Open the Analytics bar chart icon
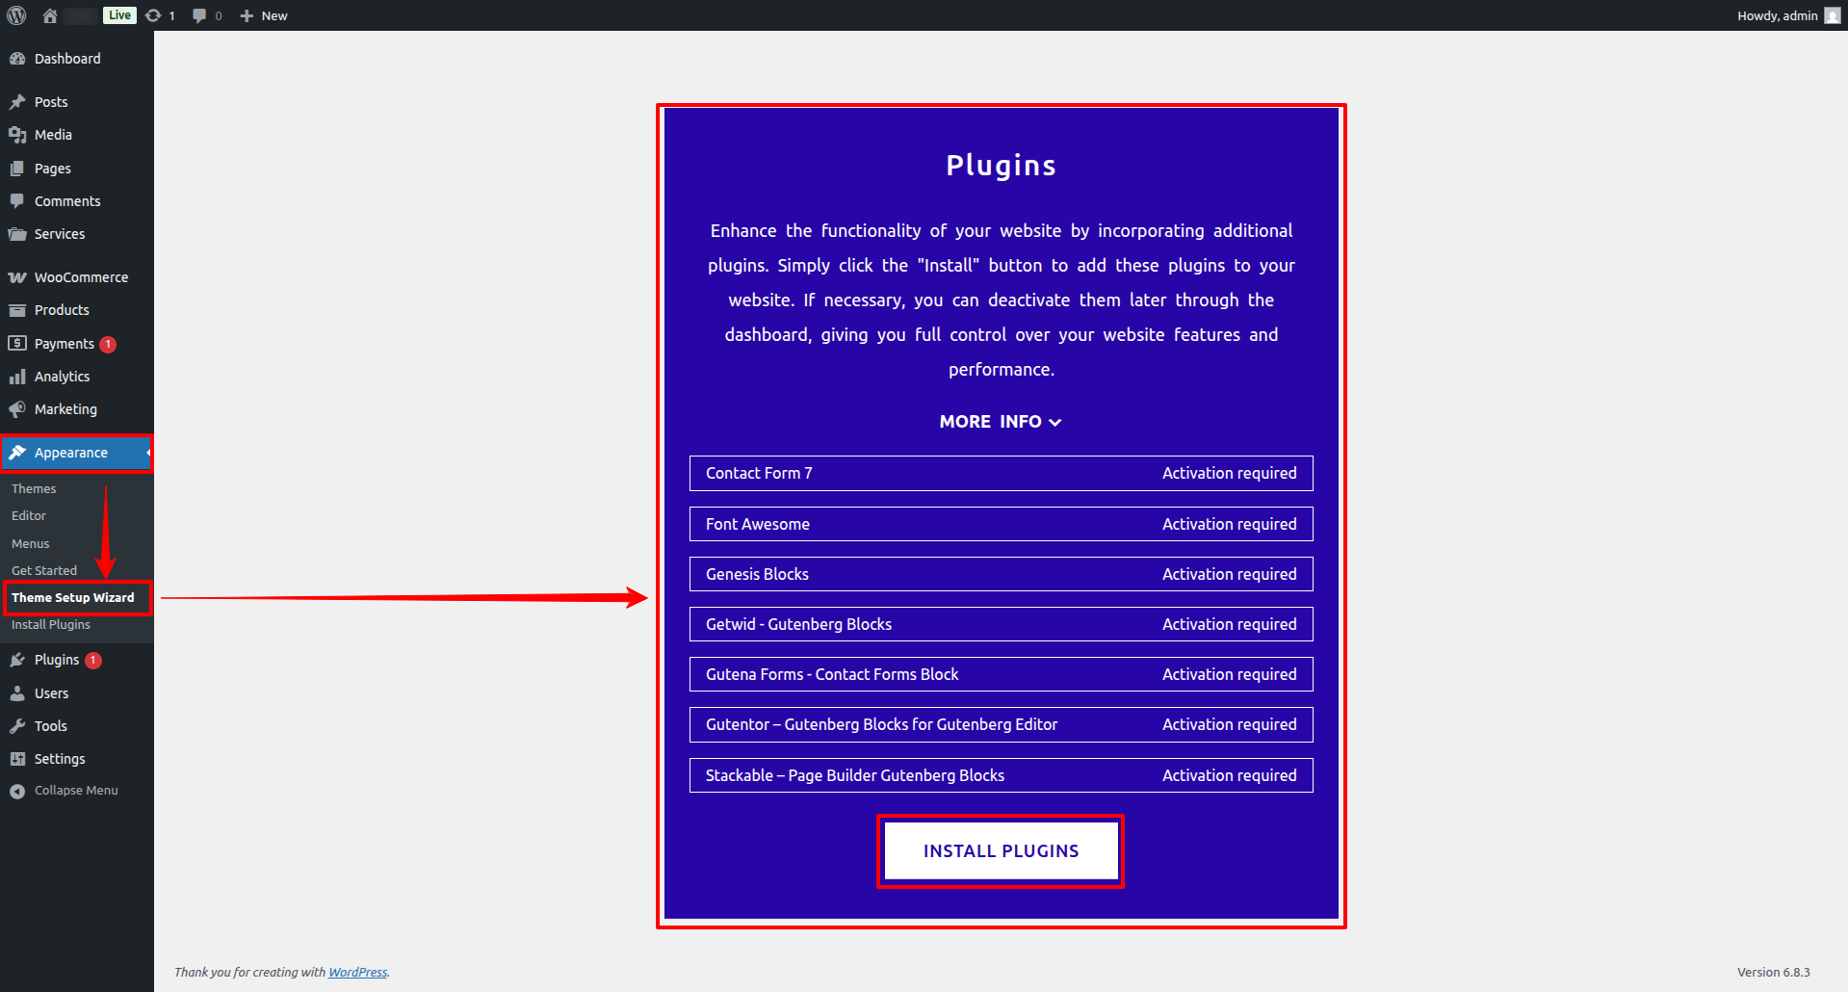 17,377
